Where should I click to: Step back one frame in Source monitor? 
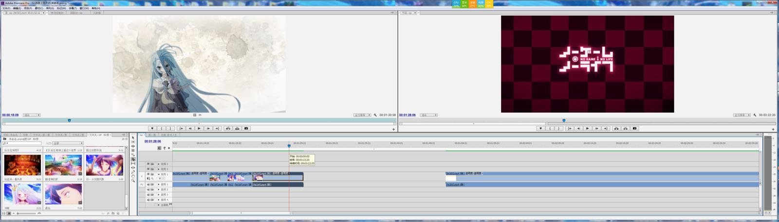click(x=190, y=128)
